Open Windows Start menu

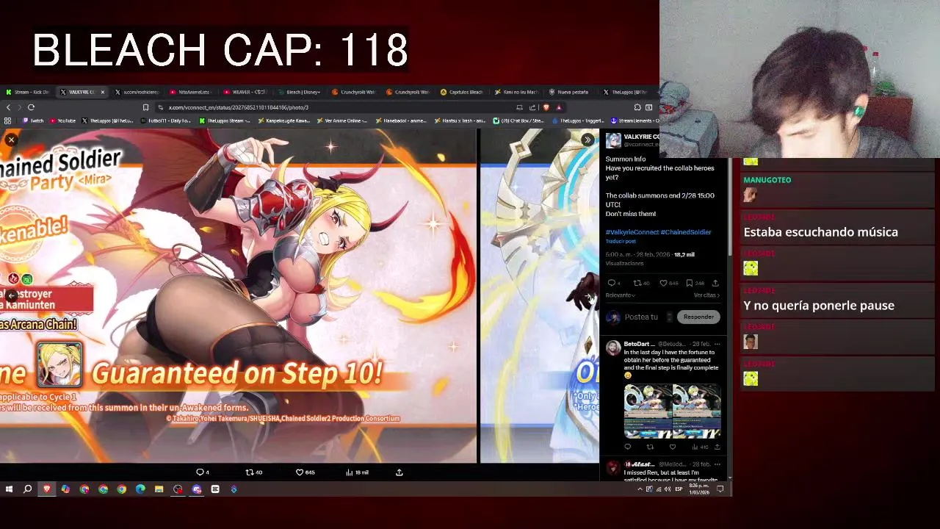[x=8, y=489]
